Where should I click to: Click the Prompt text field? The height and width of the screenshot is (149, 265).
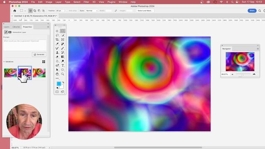click(x=25, y=45)
